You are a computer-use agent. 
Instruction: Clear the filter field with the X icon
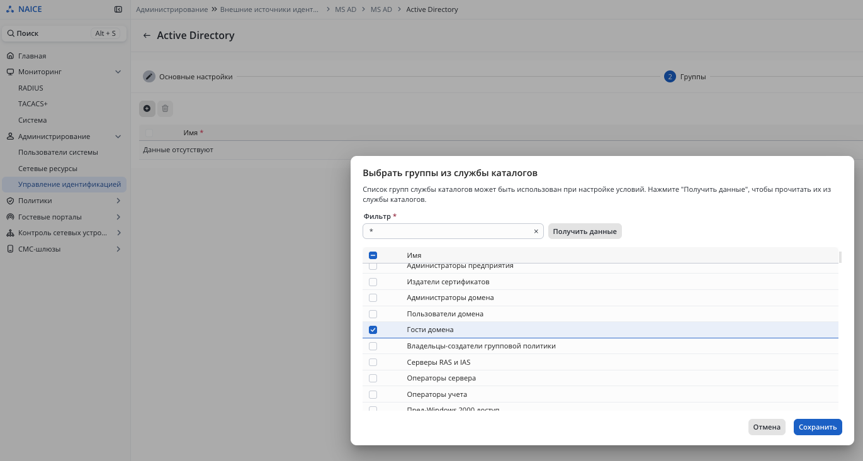pyautogui.click(x=536, y=231)
